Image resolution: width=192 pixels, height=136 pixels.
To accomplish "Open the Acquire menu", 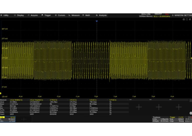I will 33,15.
